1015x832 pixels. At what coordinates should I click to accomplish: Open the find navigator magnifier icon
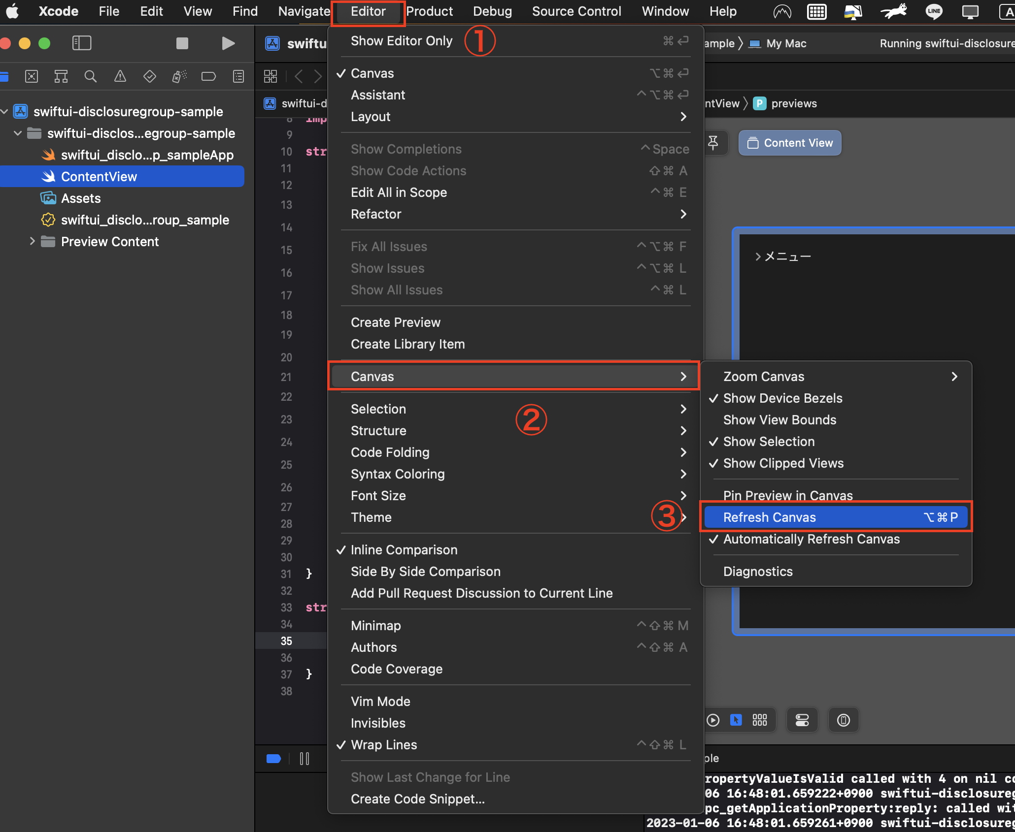point(91,76)
